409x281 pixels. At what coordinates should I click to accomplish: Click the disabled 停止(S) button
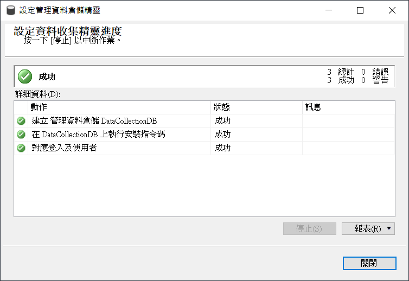click(309, 229)
